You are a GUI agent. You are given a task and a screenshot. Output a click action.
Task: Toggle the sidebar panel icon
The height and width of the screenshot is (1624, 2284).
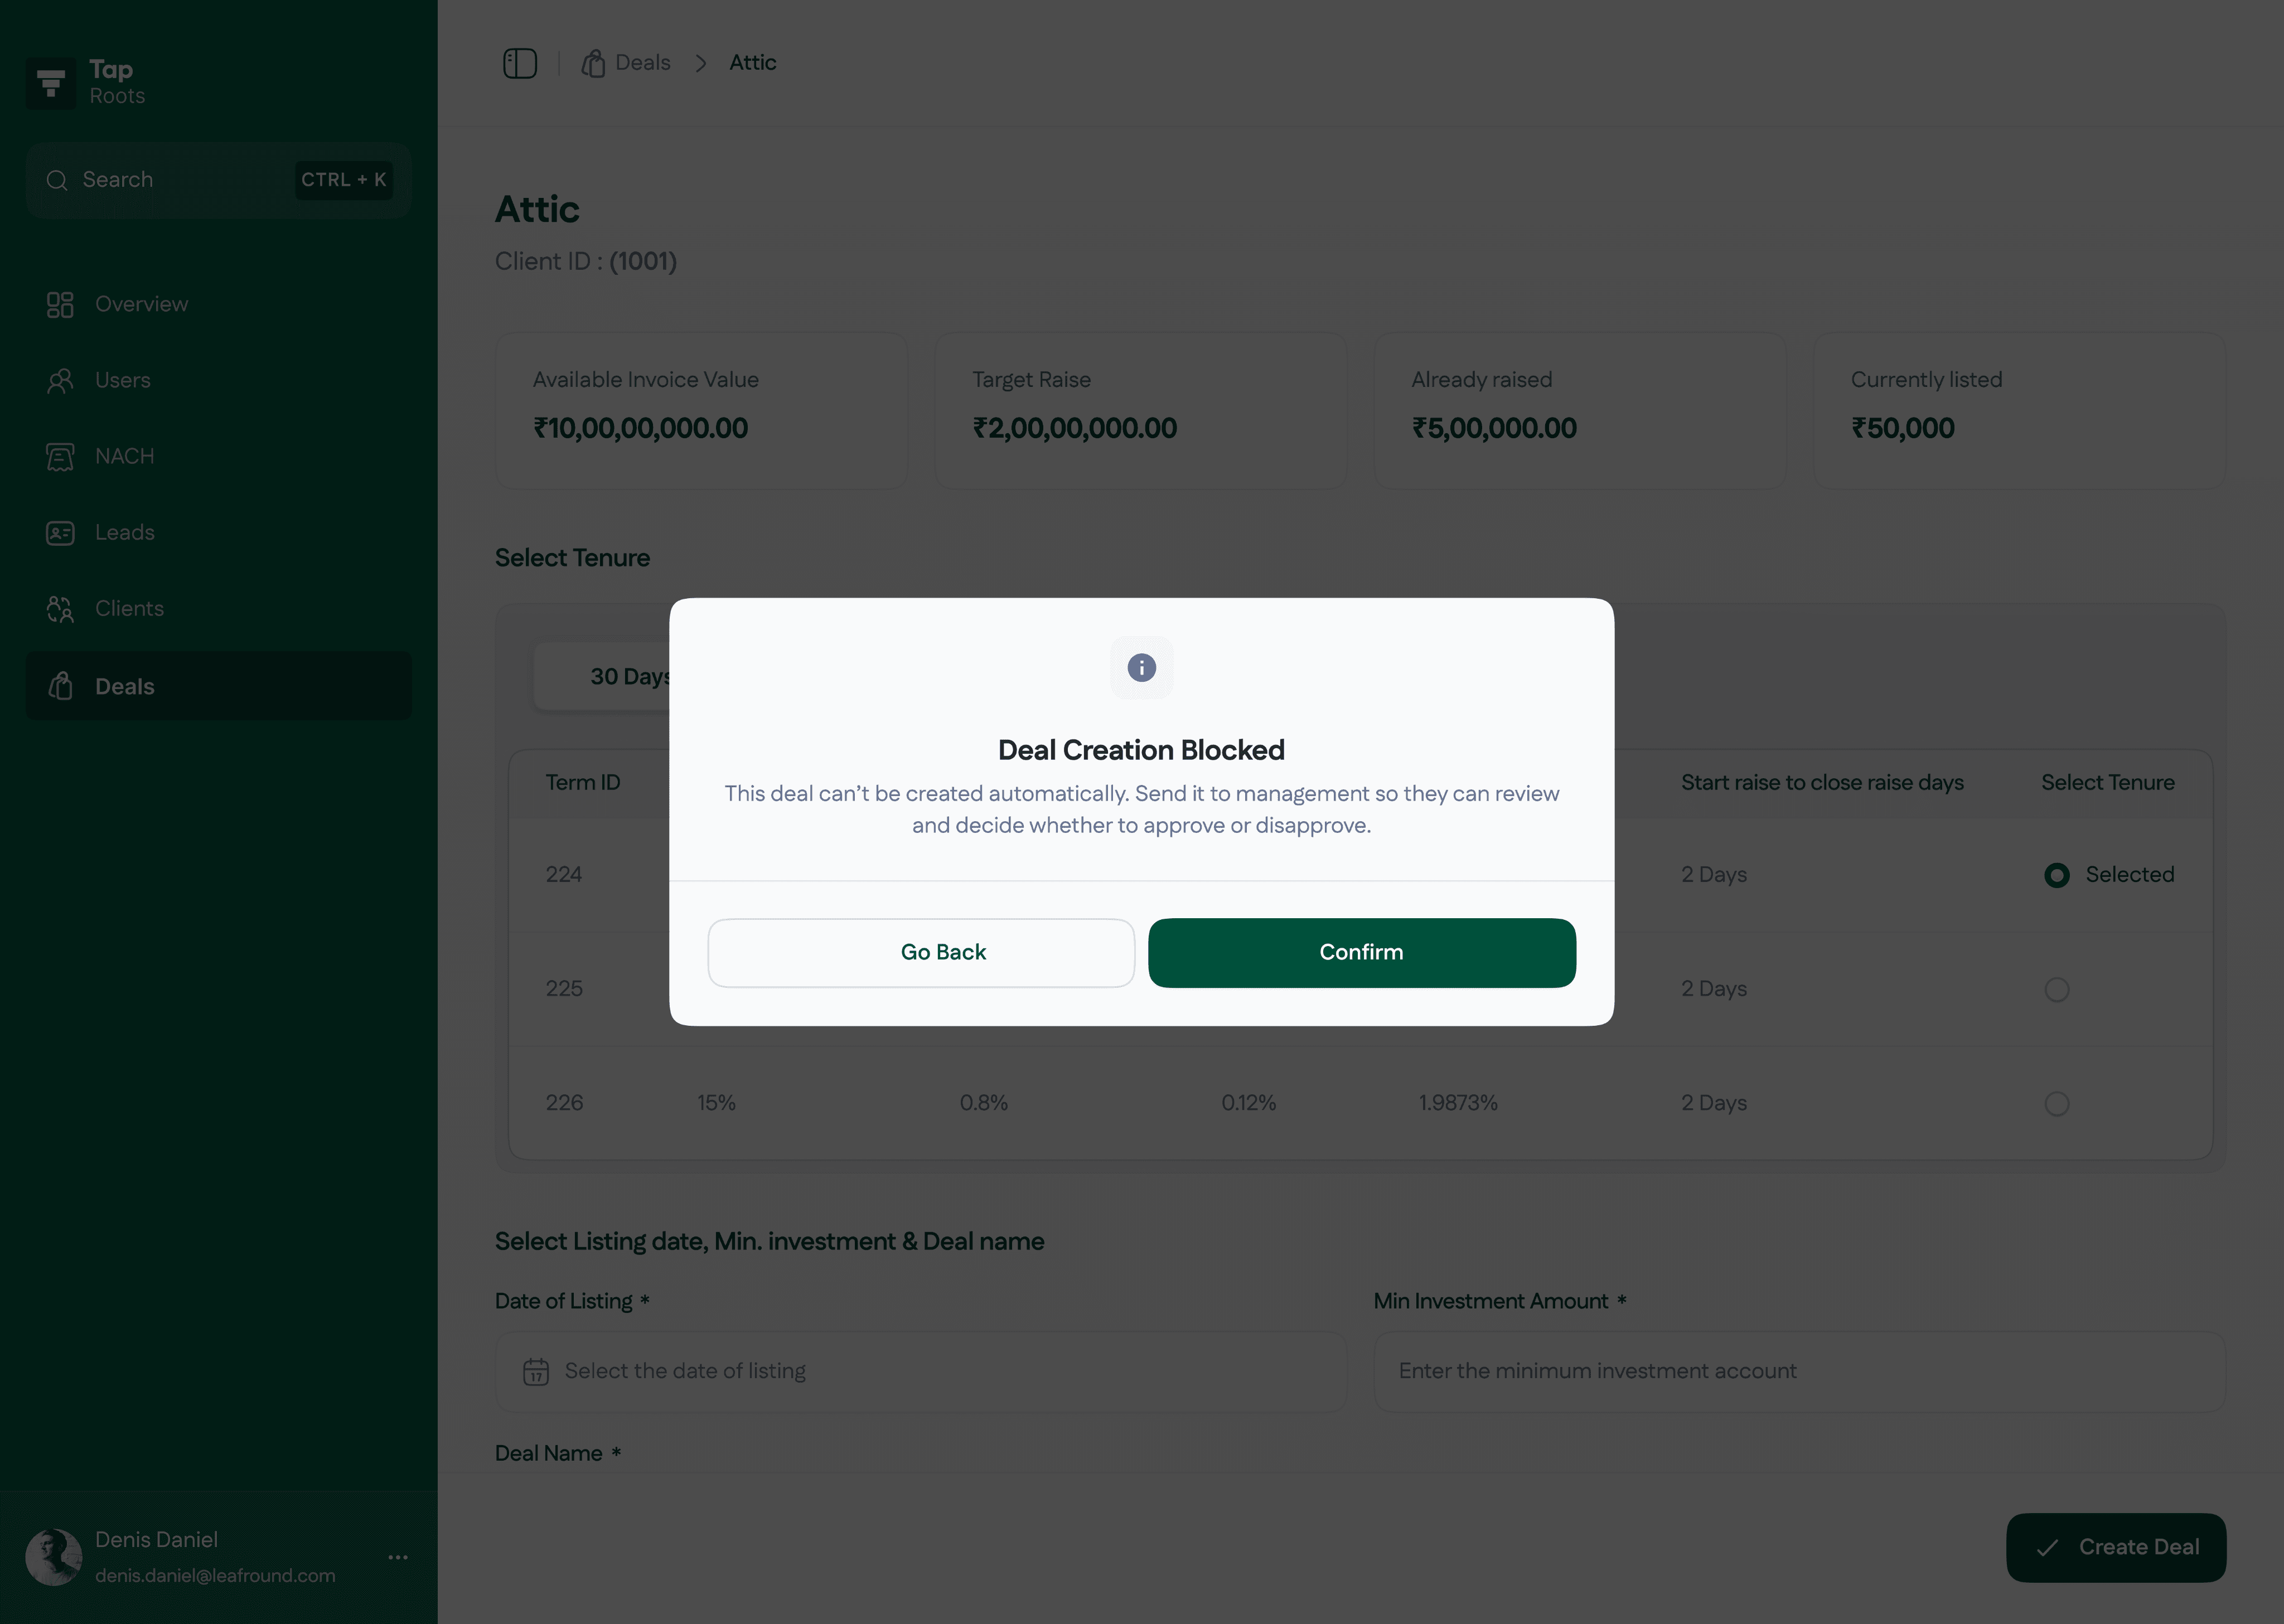pos(519,63)
